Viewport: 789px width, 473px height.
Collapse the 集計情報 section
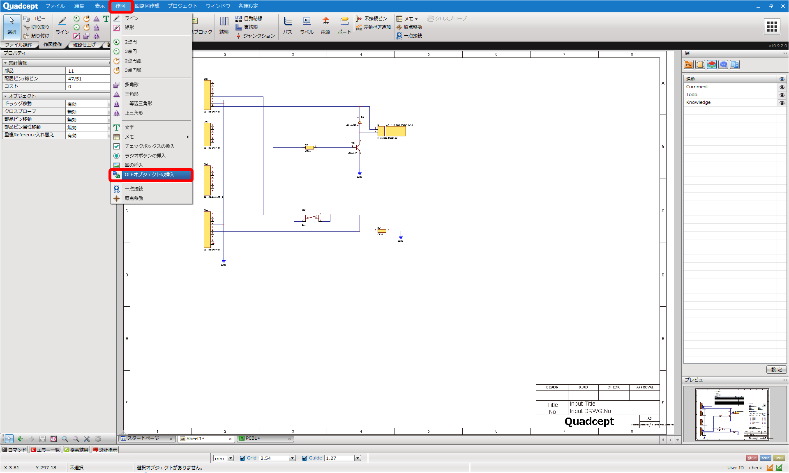5,63
